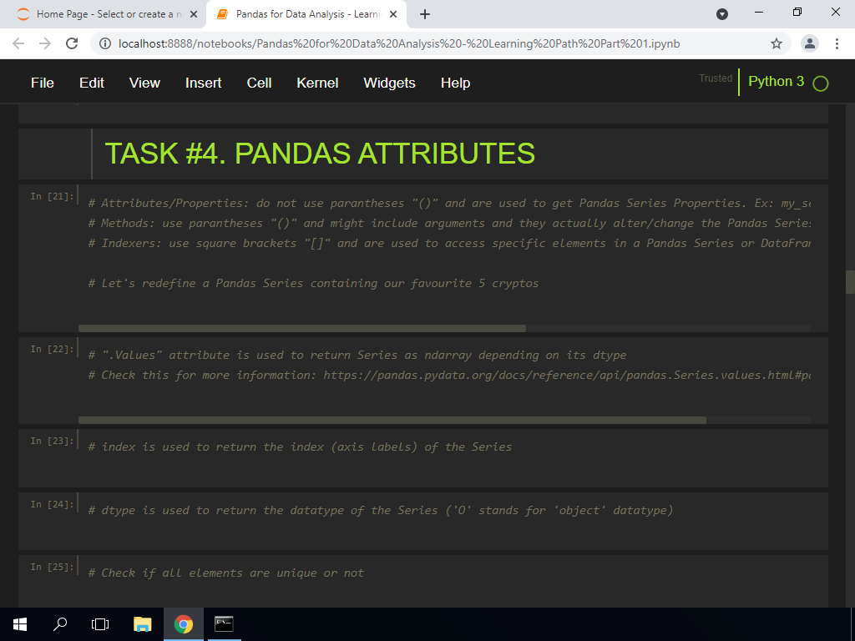Open Task View from the taskbar

100,623
